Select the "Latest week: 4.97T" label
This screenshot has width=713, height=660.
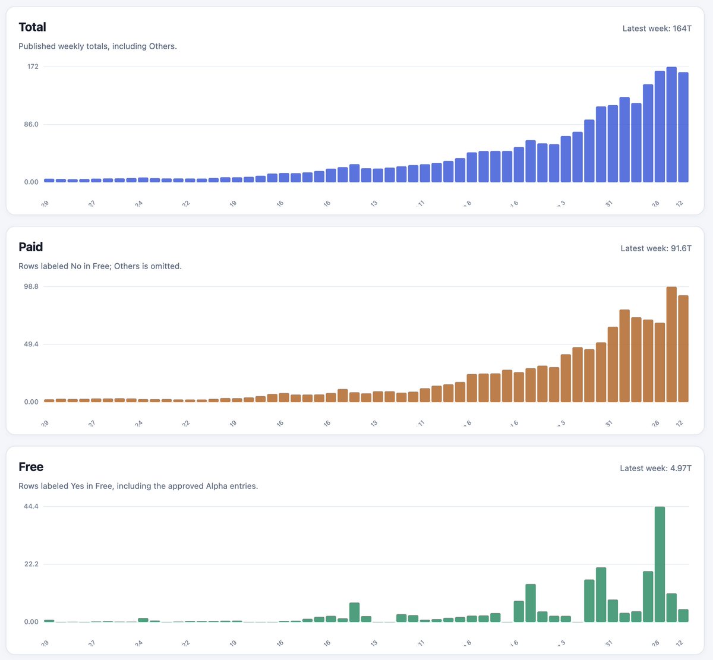pos(656,468)
